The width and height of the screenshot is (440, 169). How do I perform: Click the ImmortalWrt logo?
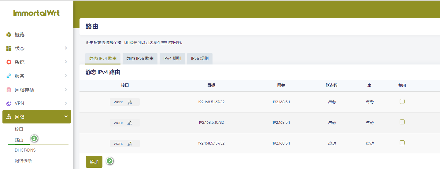coord(36,13)
